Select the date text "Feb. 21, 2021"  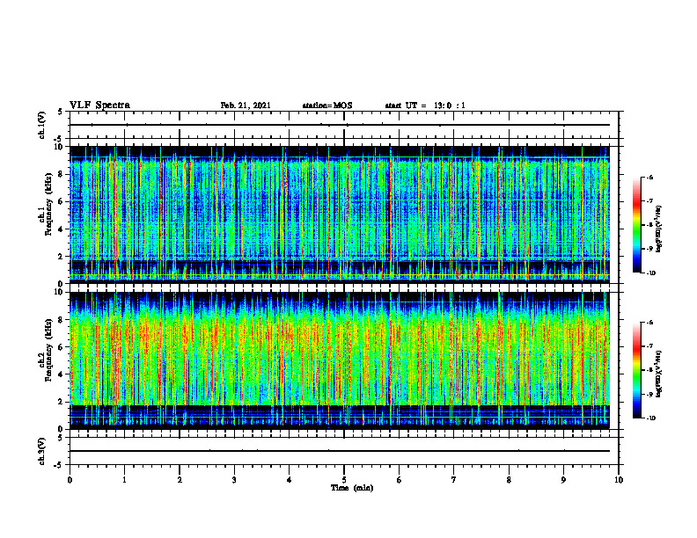(246, 105)
